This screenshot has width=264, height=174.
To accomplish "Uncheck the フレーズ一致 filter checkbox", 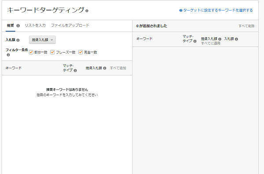I will point(52,52).
